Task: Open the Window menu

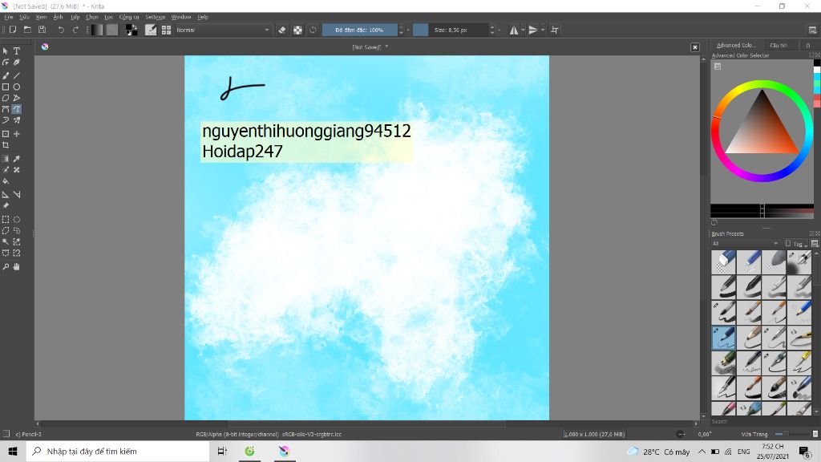Action: [180, 17]
